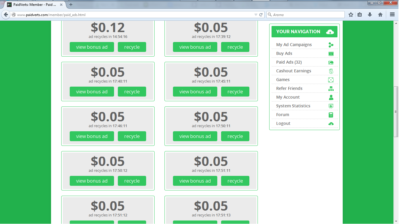399x224 pixels.
Task: View bonus ad recycling in 17:51:11
Action: click(x=195, y=181)
